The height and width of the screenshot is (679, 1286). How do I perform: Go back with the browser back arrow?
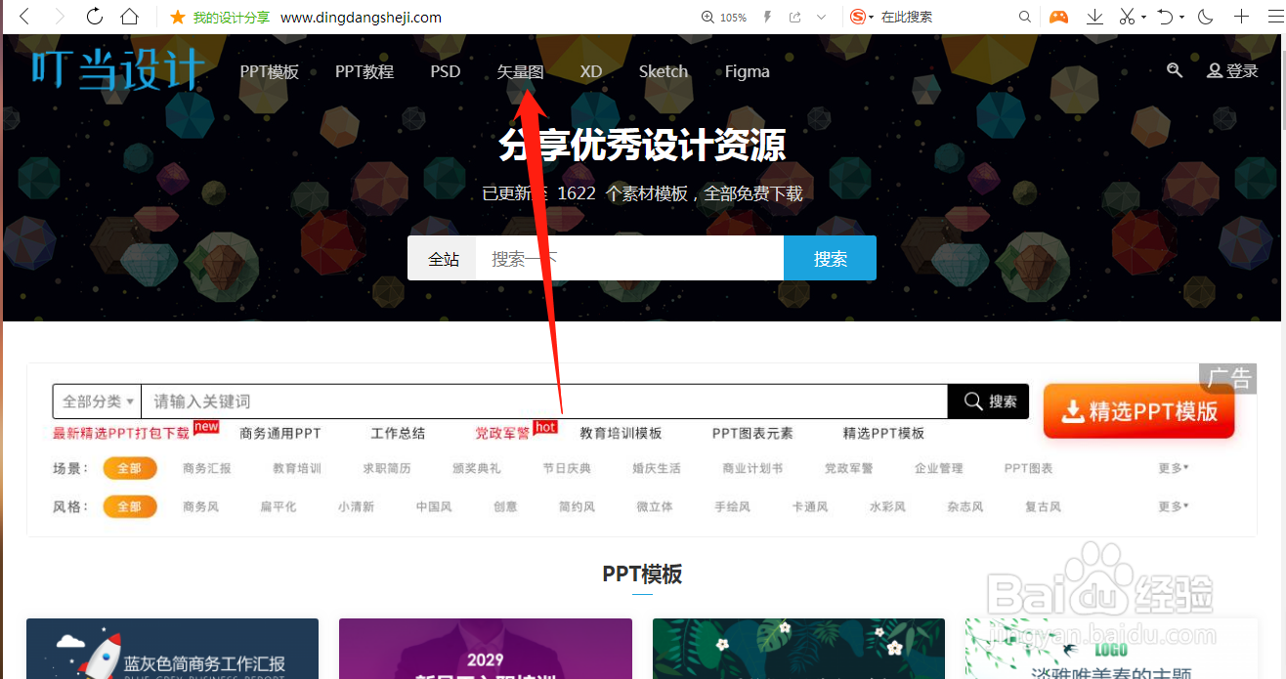[25, 17]
